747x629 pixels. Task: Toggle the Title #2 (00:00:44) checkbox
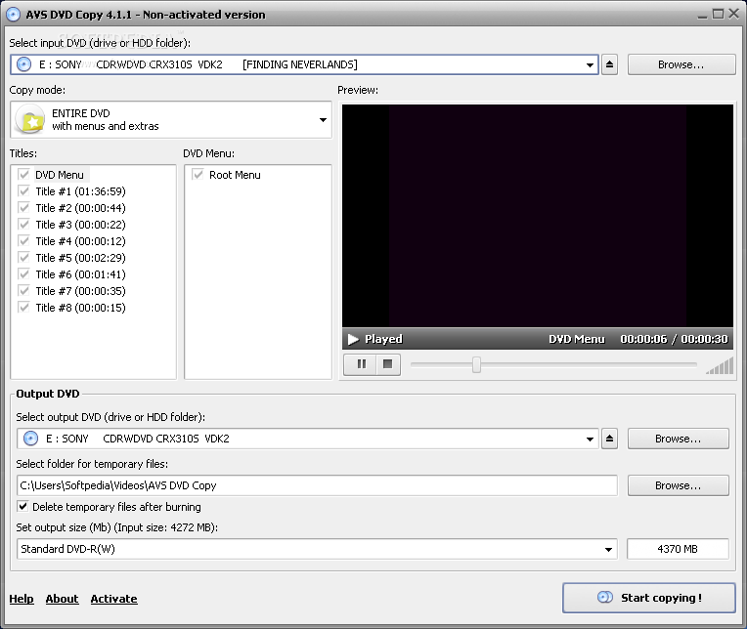(x=23, y=208)
